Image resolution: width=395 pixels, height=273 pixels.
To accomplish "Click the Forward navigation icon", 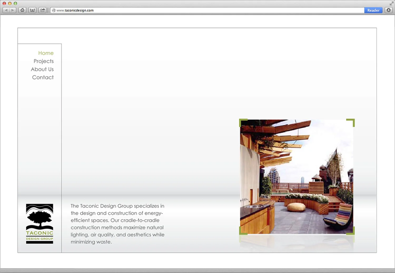I will pyautogui.click(x=12, y=10).
